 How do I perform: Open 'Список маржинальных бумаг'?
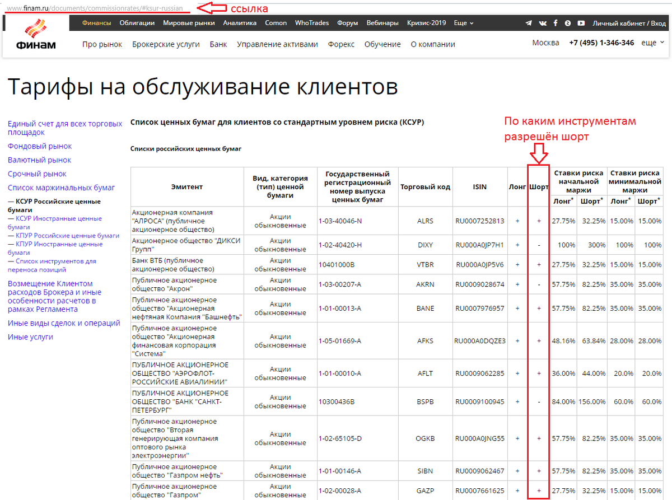60,188
